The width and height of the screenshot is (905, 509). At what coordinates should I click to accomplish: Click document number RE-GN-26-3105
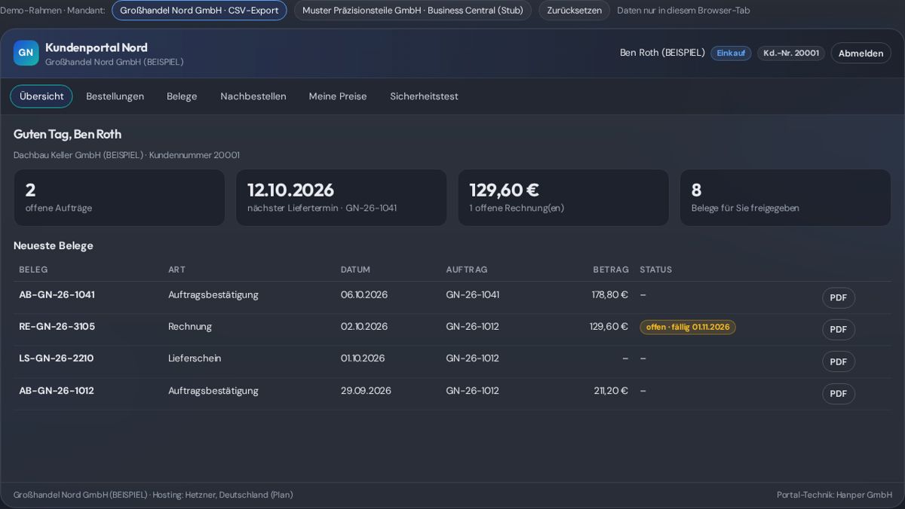57,327
